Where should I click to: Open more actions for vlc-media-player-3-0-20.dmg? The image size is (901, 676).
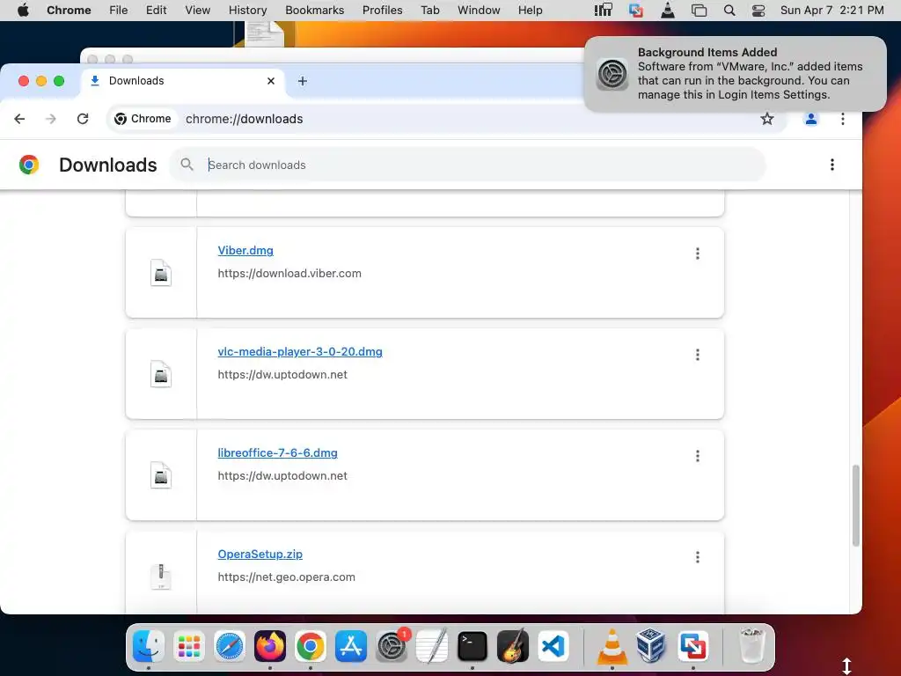tap(698, 355)
